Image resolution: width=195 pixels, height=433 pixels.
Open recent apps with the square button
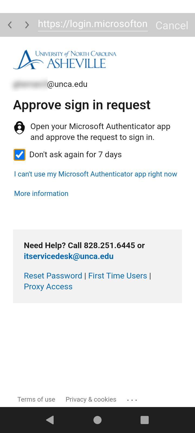pos(144,420)
